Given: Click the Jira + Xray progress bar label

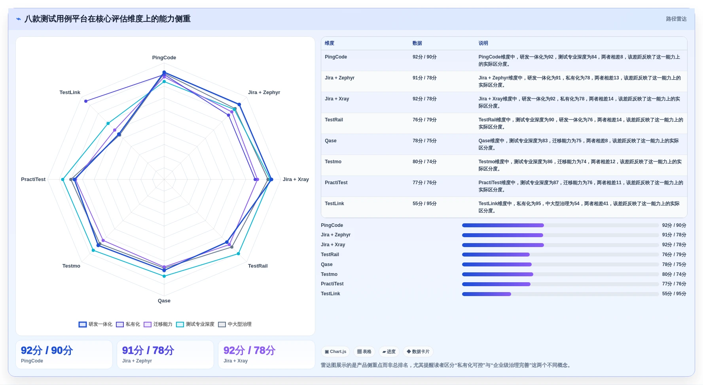Looking at the screenshot, I should coord(333,245).
